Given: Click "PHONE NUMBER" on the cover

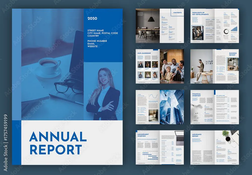Looking at the screenshot, I should (97, 41).
